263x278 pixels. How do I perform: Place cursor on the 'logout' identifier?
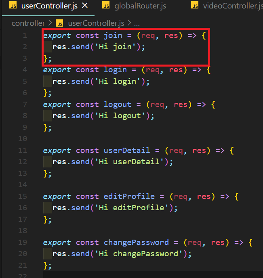[118, 105]
